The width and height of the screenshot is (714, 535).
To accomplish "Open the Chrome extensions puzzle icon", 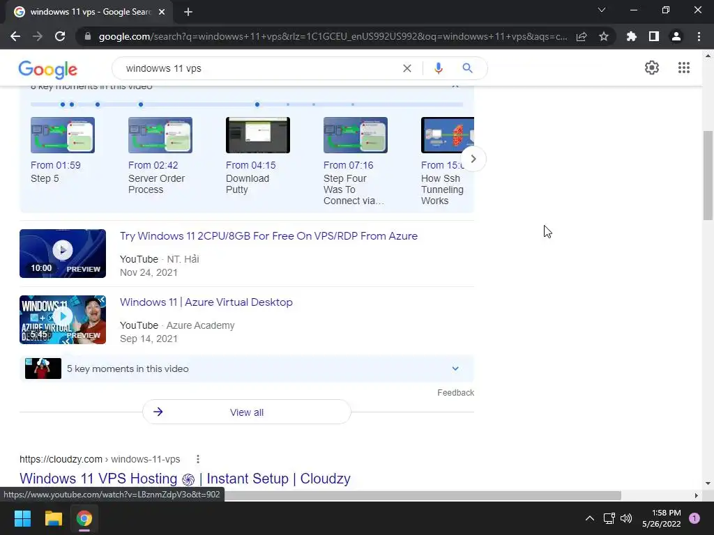I will point(631,36).
